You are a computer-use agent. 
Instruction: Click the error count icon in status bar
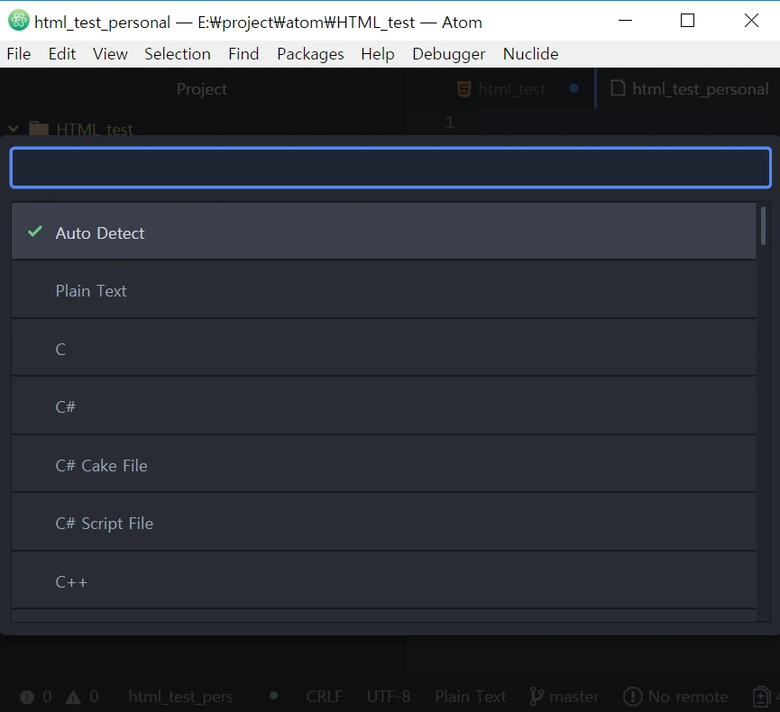pyautogui.click(x=27, y=697)
